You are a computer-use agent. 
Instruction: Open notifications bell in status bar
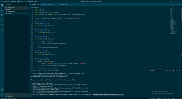click(x=180, y=98)
